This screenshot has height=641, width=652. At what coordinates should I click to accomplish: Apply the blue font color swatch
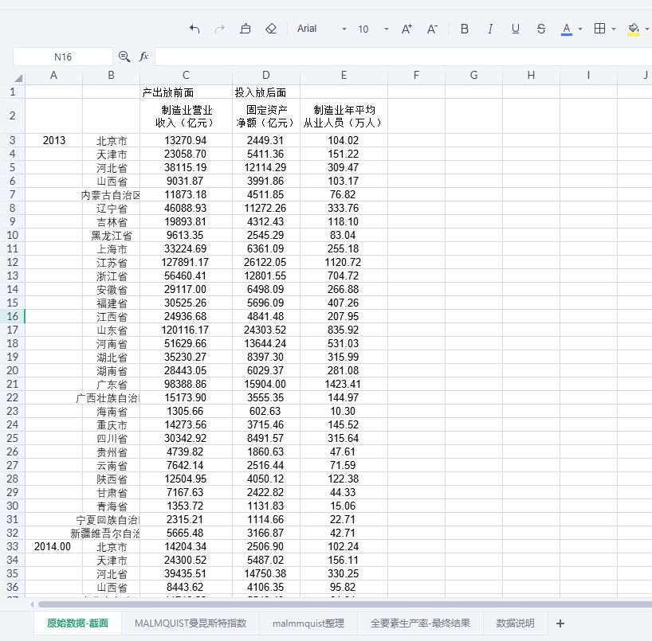click(x=567, y=29)
